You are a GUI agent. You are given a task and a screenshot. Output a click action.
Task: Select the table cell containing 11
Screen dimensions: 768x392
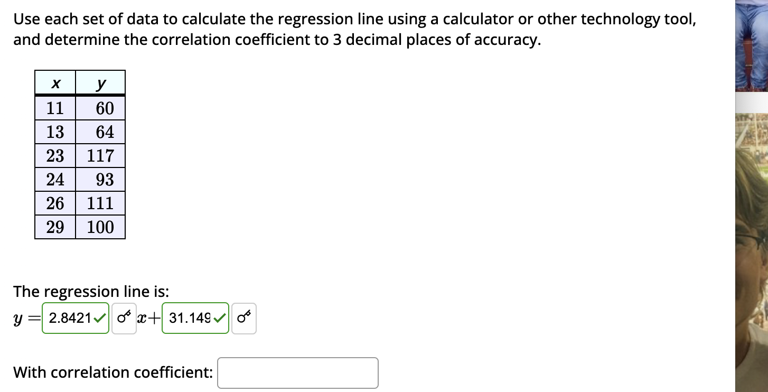tap(55, 108)
